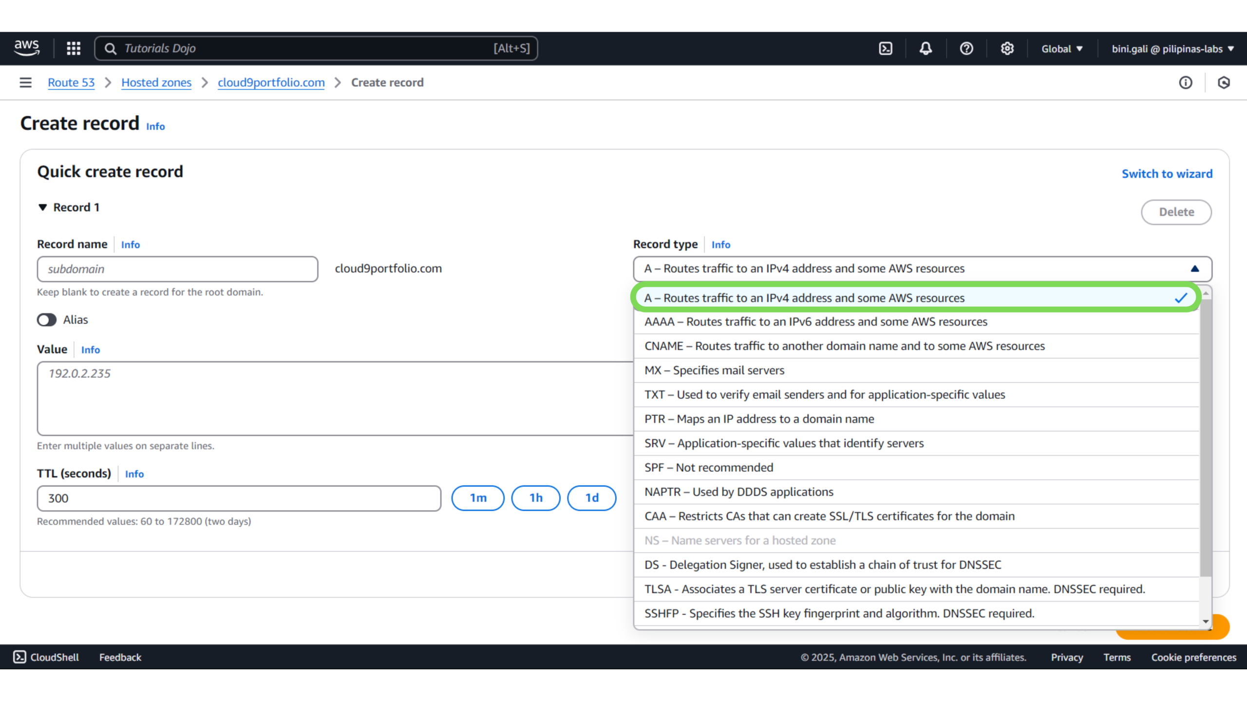The height and width of the screenshot is (701, 1247).
Task: Select the MX mail servers option
Action: (x=714, y=370)
